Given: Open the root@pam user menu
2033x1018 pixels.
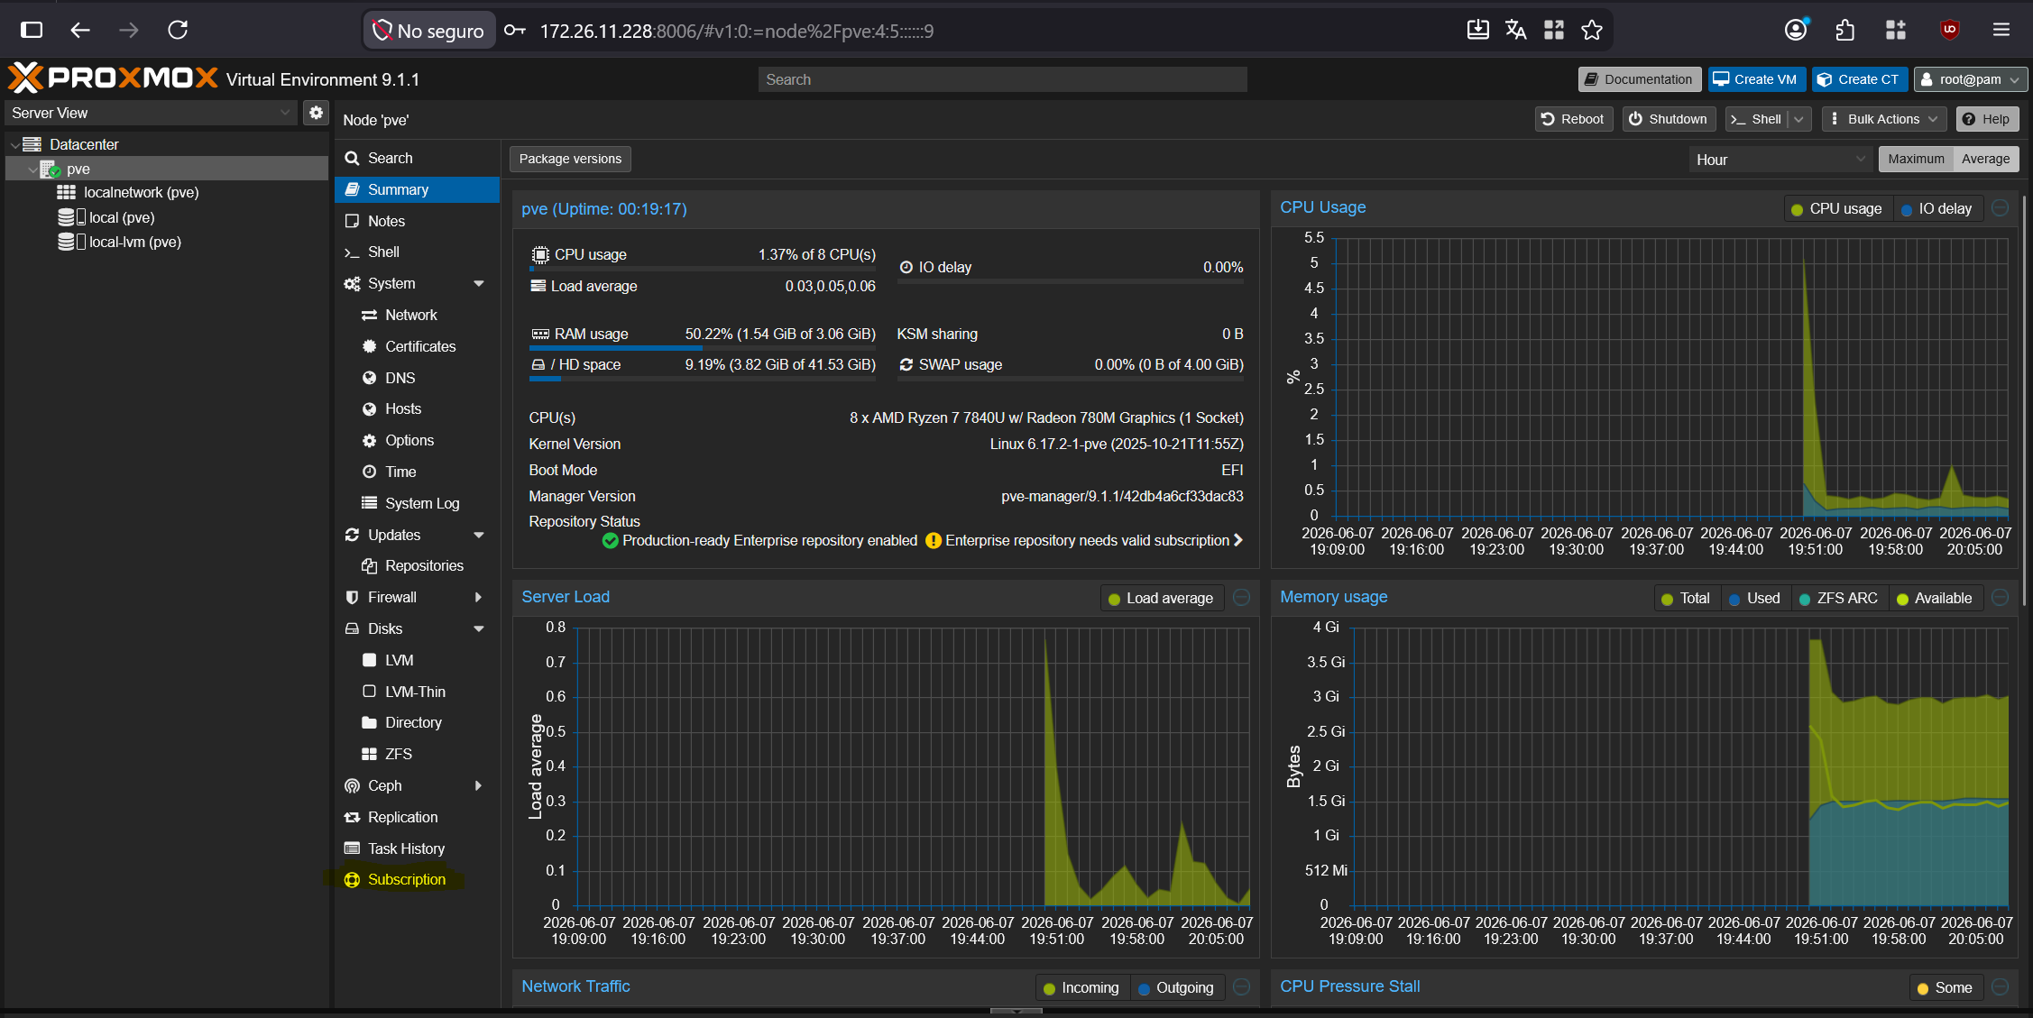Looking at the screenshot, I should [1971, 79].
